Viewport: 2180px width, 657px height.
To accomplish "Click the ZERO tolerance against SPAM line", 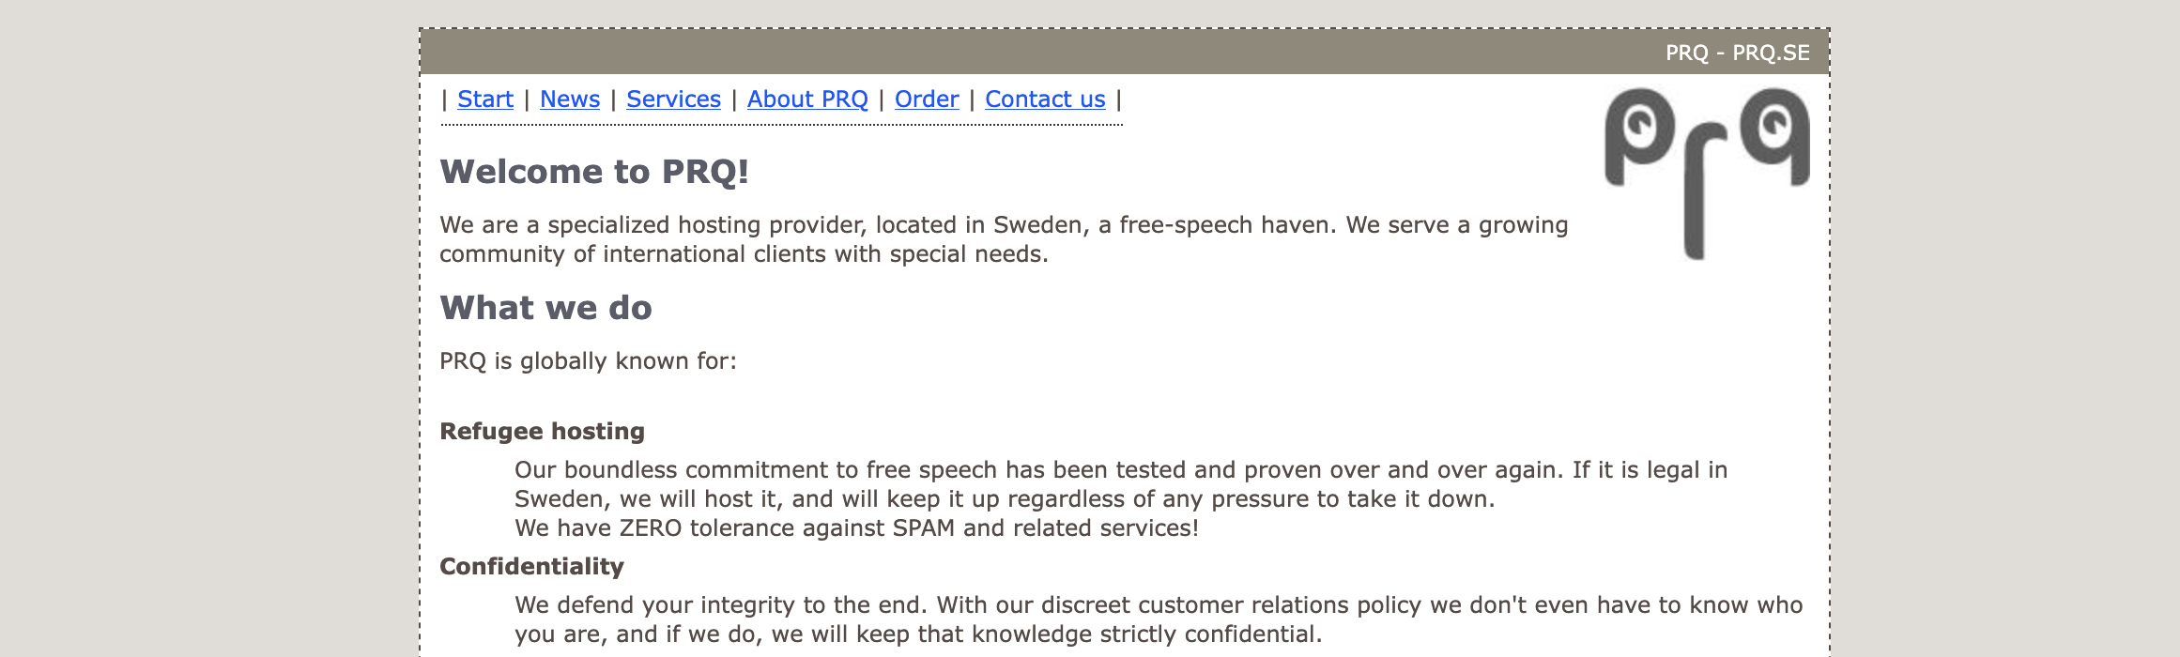I will click(x=856, y=528).
